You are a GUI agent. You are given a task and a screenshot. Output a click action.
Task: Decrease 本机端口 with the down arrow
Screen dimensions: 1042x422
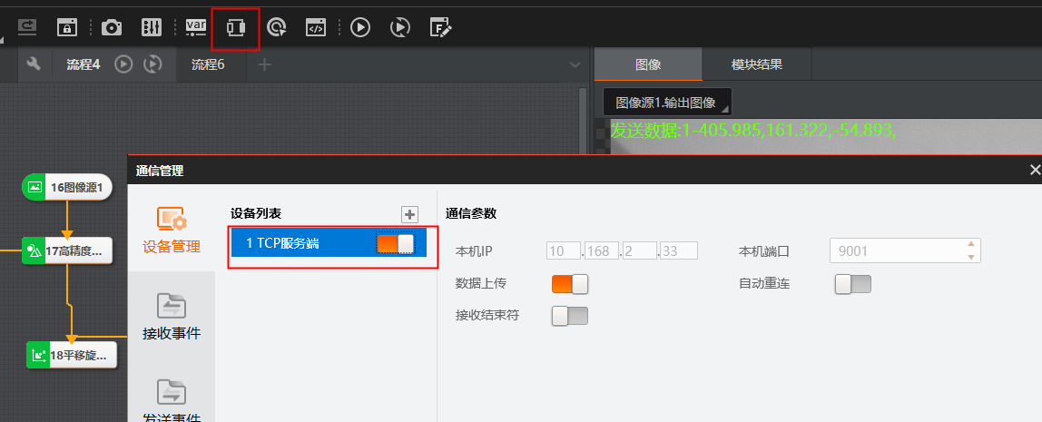point(971,257)
